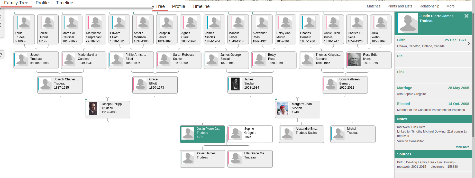Click Rose Edith Ivens portrait photo

click(x=354, y=59)
